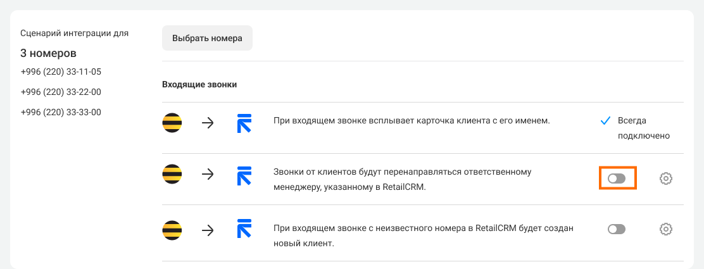Open gear settings for manager call forwarding
Image resolution: width=704 pixels, height=269 pixels.
666,178
